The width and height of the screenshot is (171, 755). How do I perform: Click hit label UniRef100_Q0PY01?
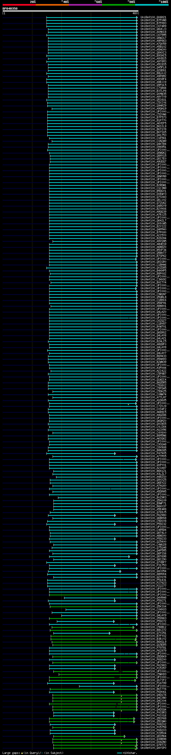(x=153, y=465)
